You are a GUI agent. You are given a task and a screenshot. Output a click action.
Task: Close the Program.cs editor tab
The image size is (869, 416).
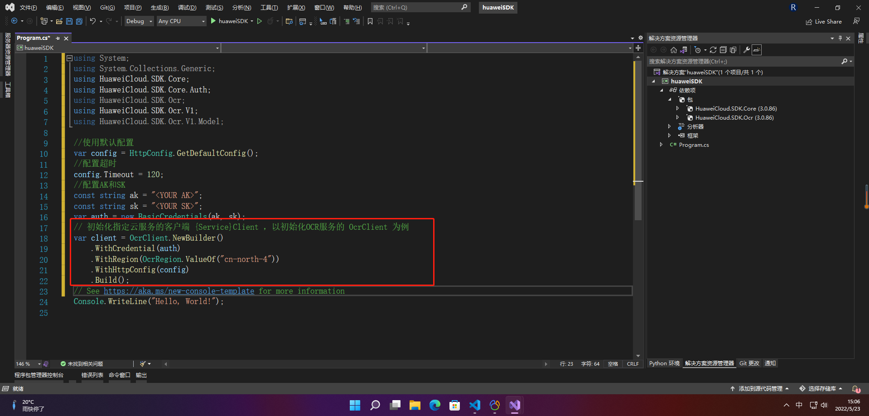(66, 39)
